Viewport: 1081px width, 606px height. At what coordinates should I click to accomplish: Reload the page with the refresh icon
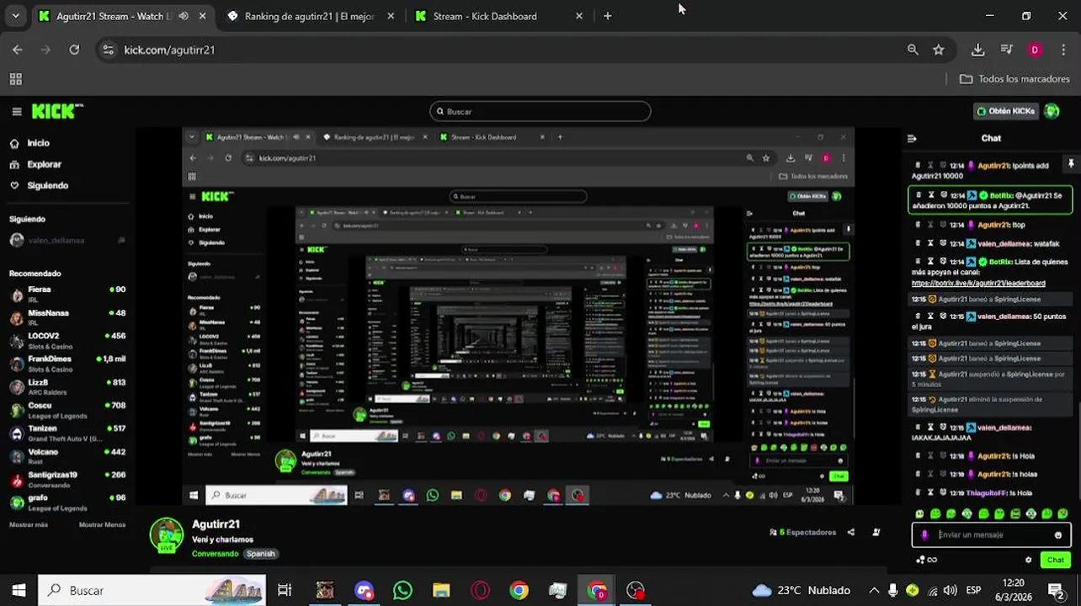click(74, 50)
